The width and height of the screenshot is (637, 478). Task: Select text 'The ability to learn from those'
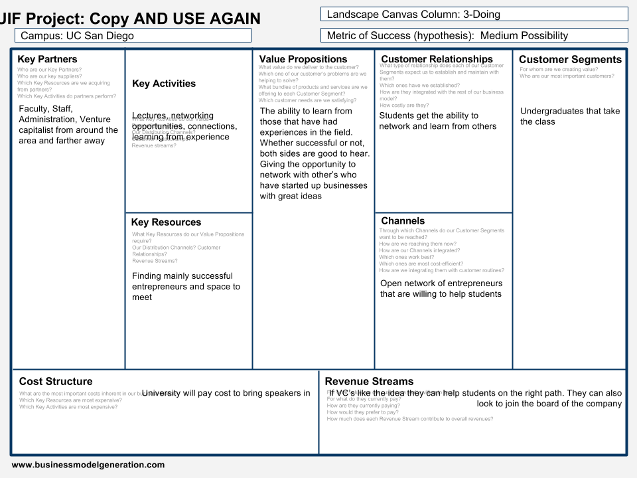[x=306, y=116]
